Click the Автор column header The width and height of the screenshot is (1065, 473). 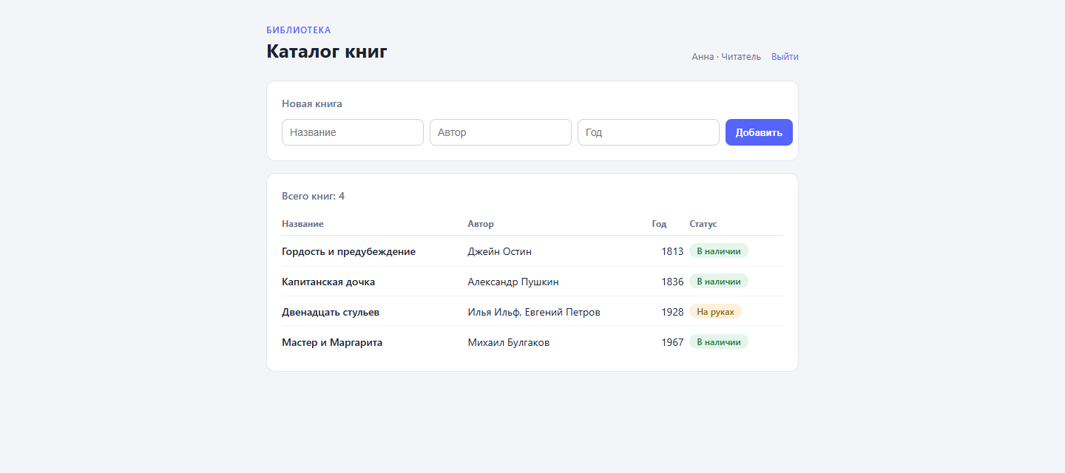(481, 224)
